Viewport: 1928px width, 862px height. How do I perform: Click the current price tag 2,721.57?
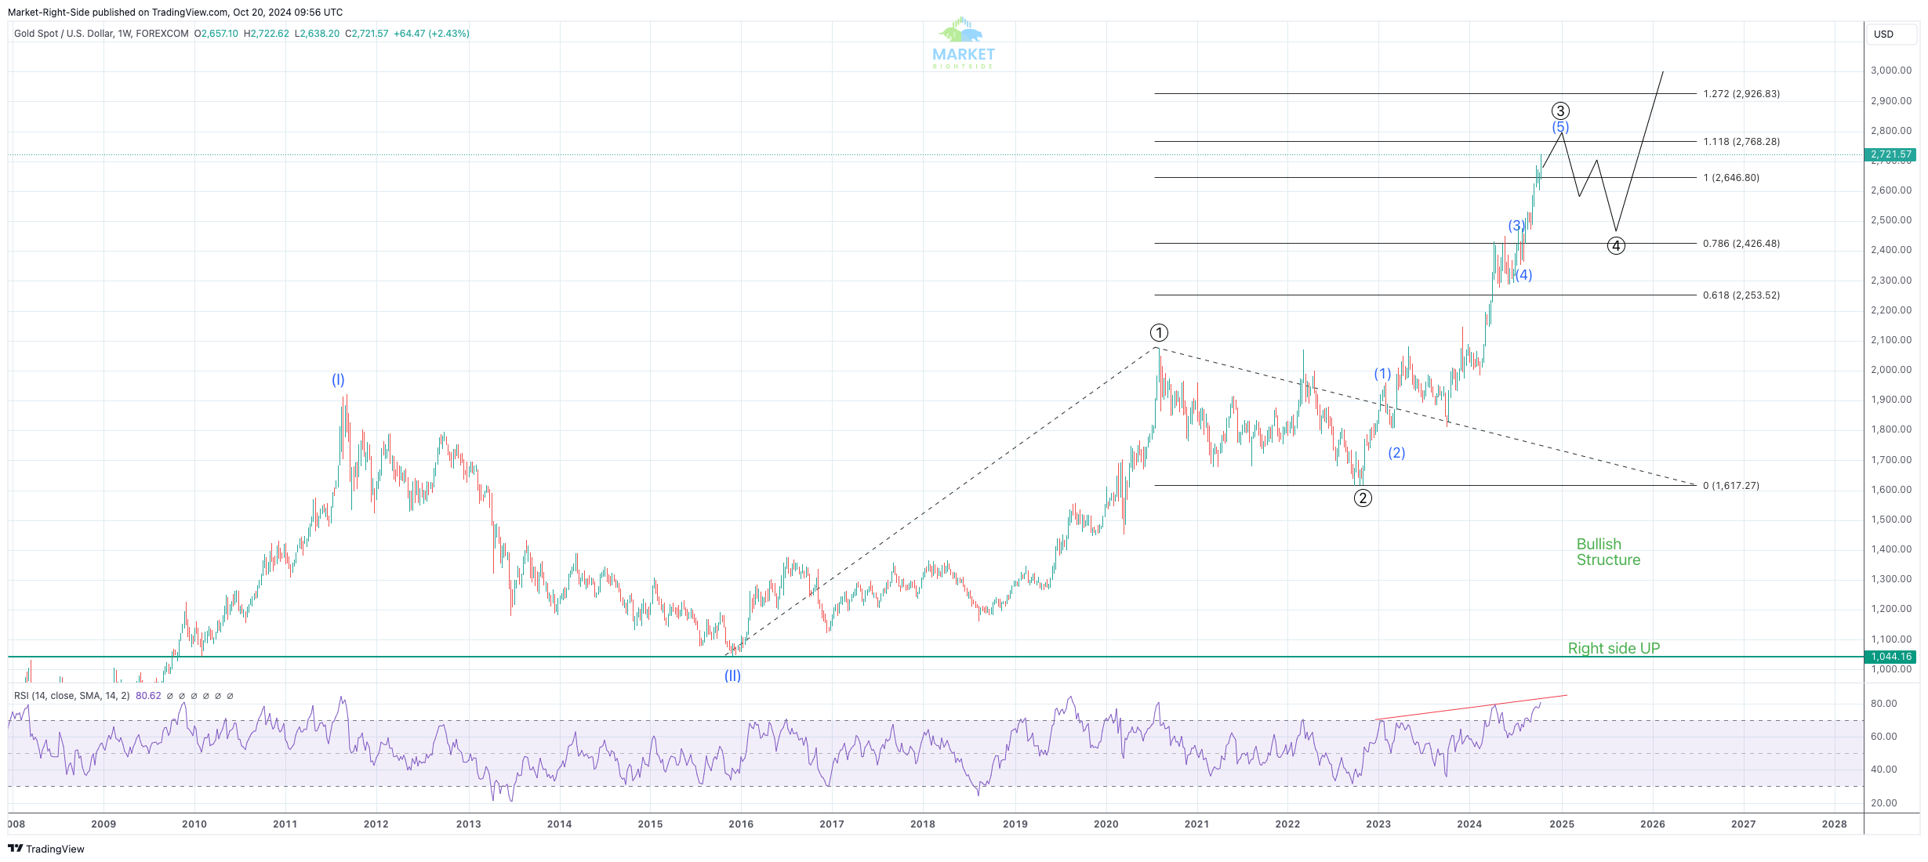point(1890,154)
